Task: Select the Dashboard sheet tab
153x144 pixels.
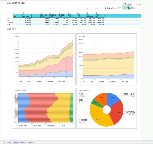Action: [16, 142]
